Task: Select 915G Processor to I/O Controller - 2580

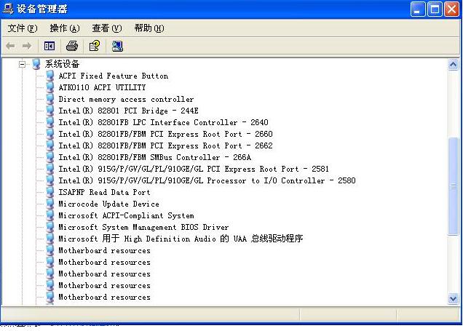Action: (207, 181)
